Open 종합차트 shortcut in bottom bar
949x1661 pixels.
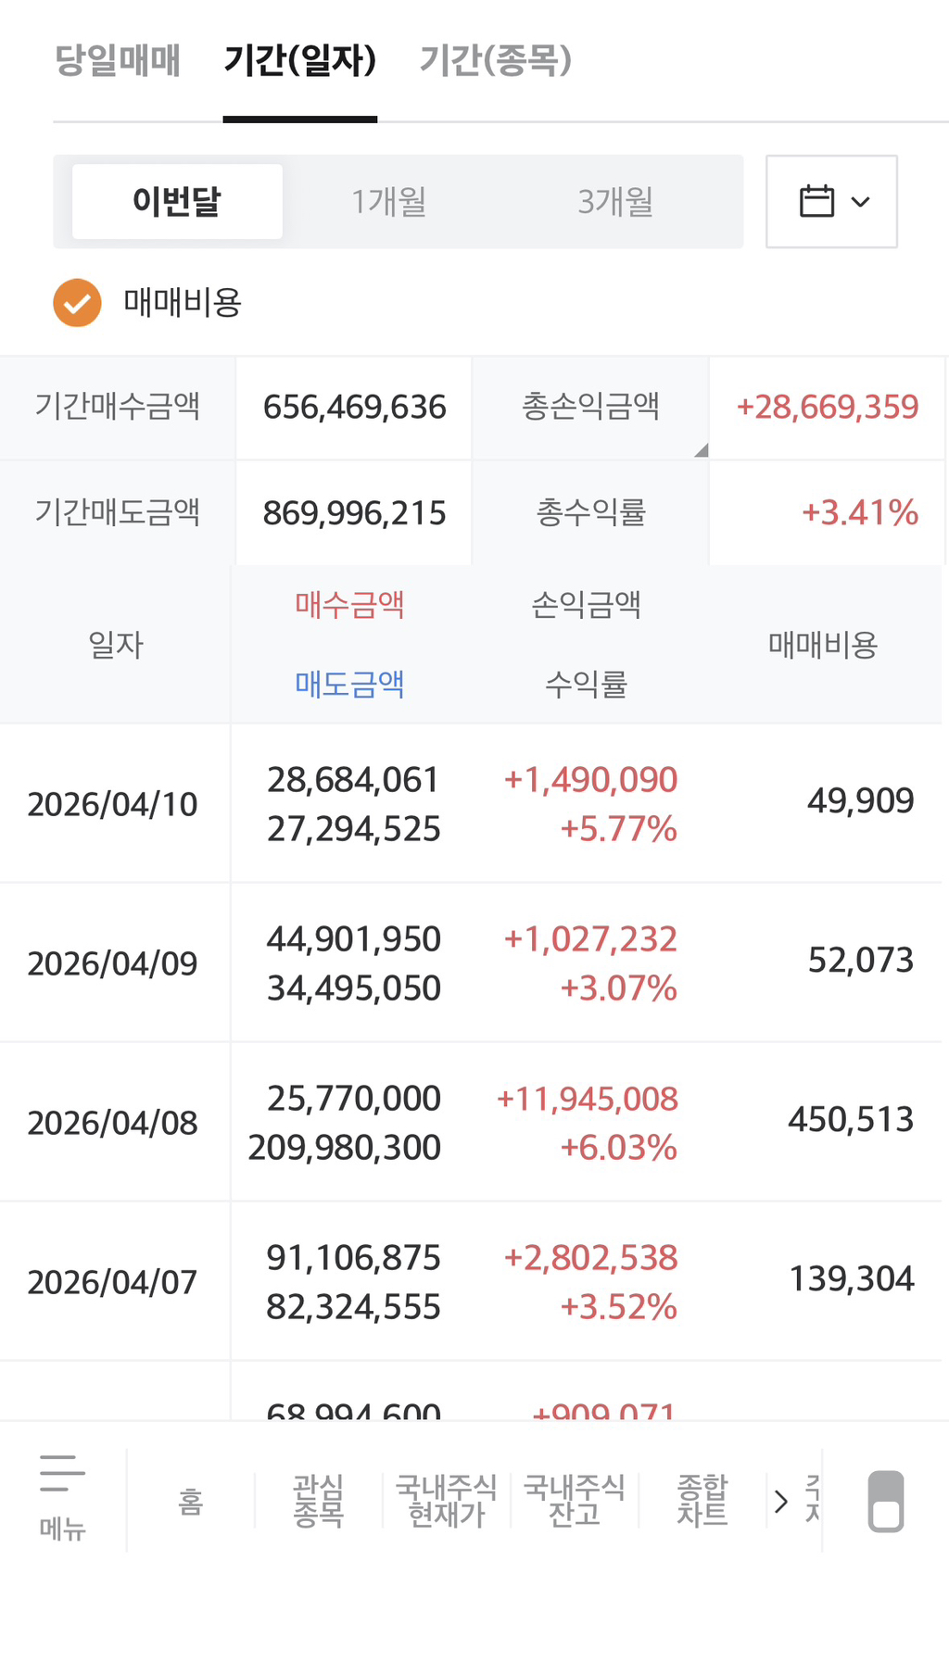coord(702,1501)
